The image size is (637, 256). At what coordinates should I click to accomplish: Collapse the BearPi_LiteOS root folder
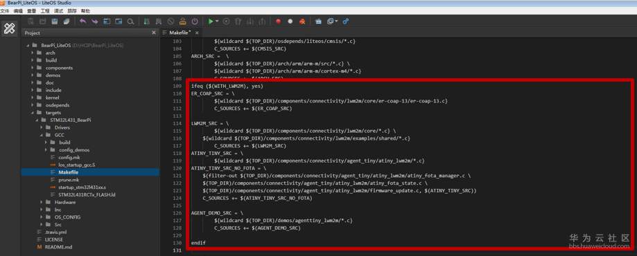[28, 46]
